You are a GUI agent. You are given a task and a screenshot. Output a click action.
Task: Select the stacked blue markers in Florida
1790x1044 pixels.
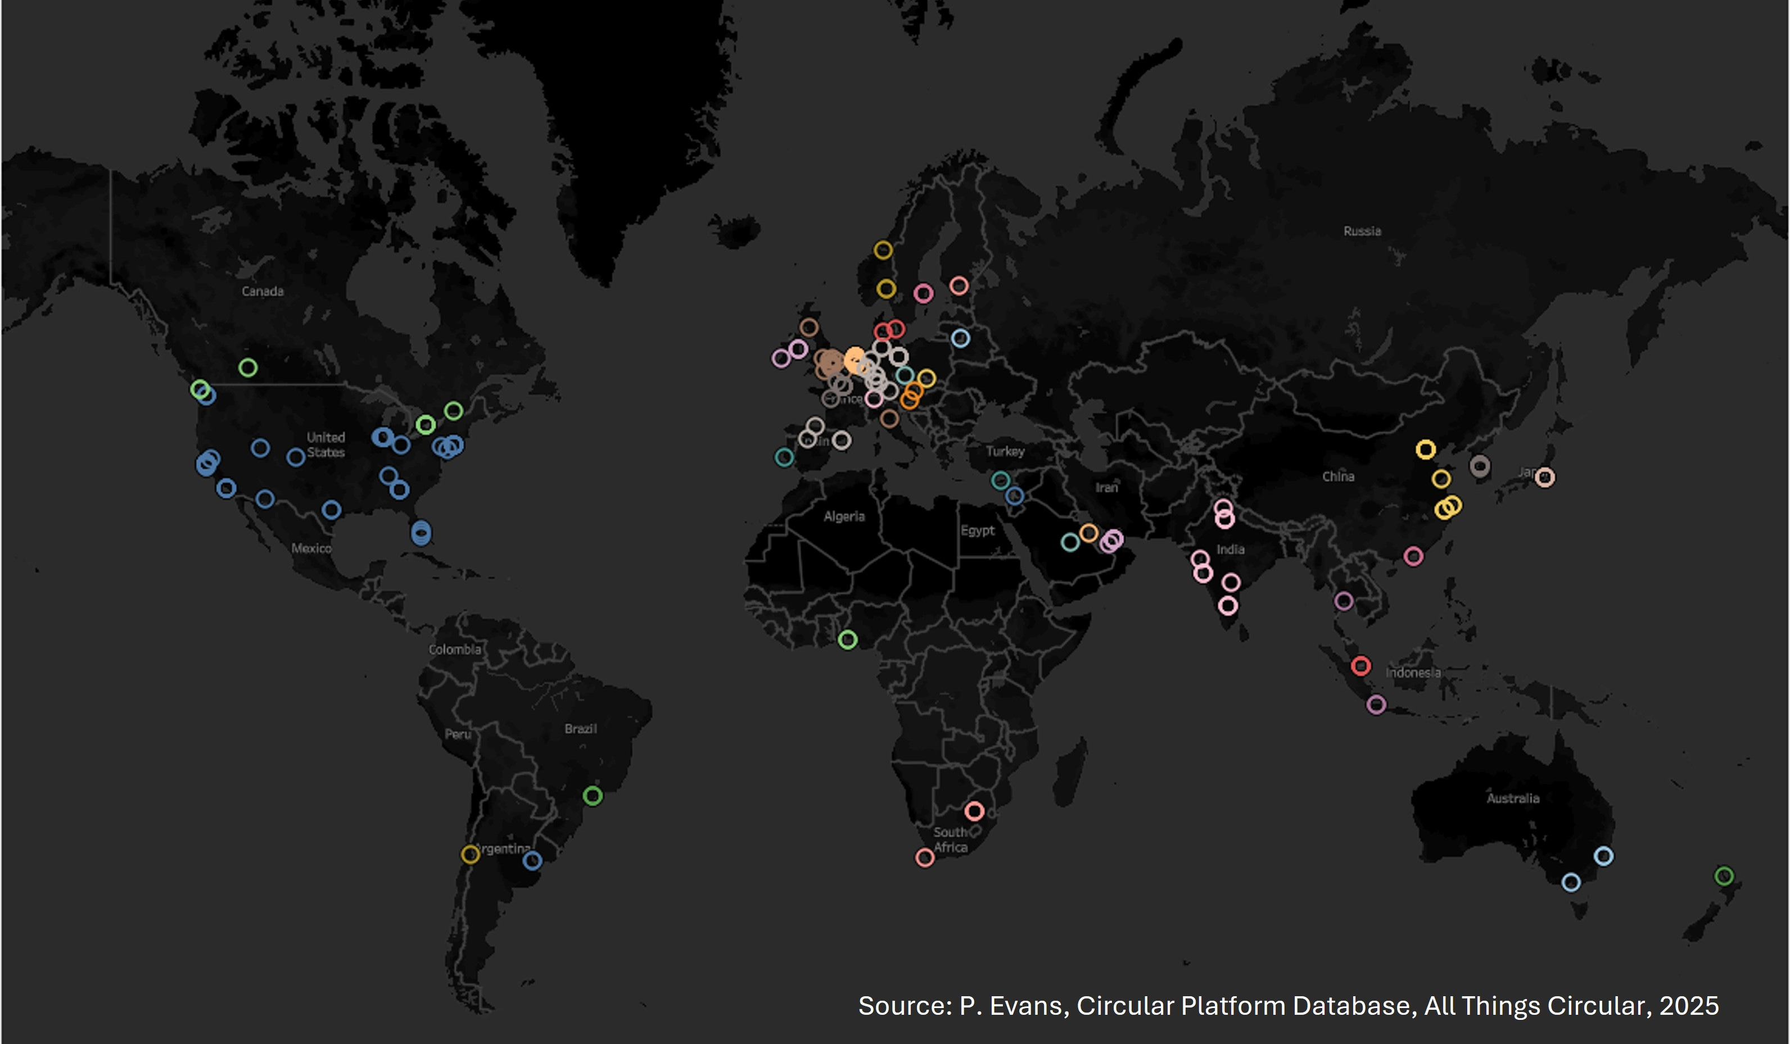tap(421, 532)
